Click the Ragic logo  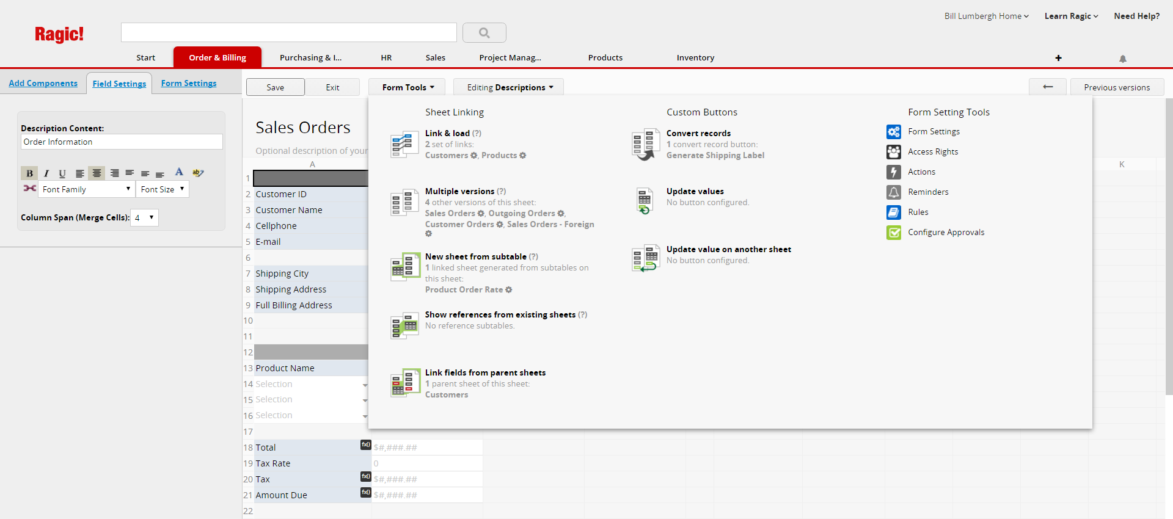tap(59, 34)
